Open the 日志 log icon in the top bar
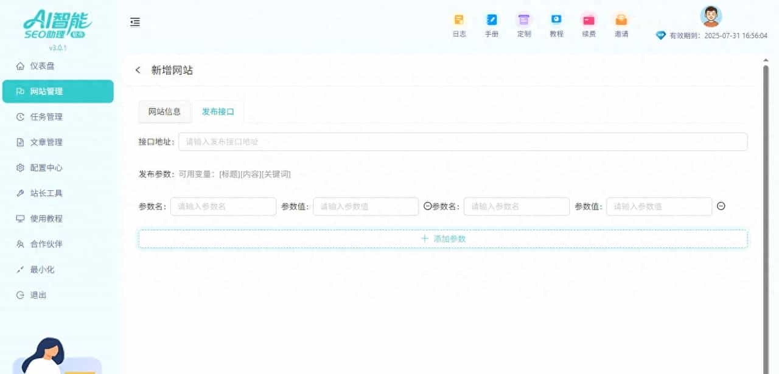The image size is (779, 374). [459, 24]
